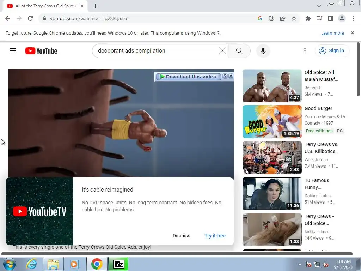Reload the YouTube page
The width and height of the screenshot is (361, 271).
(30, 18)
